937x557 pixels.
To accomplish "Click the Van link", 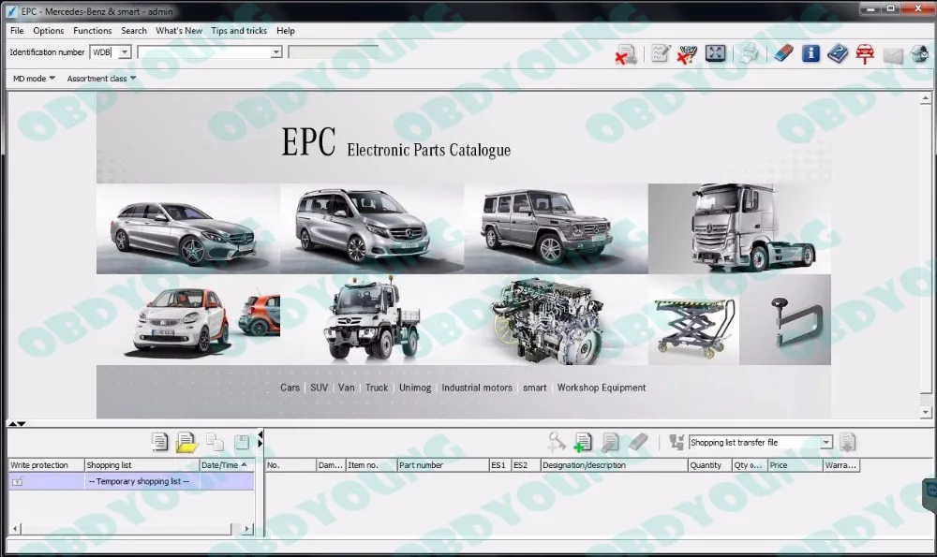I will click(347, 388).
